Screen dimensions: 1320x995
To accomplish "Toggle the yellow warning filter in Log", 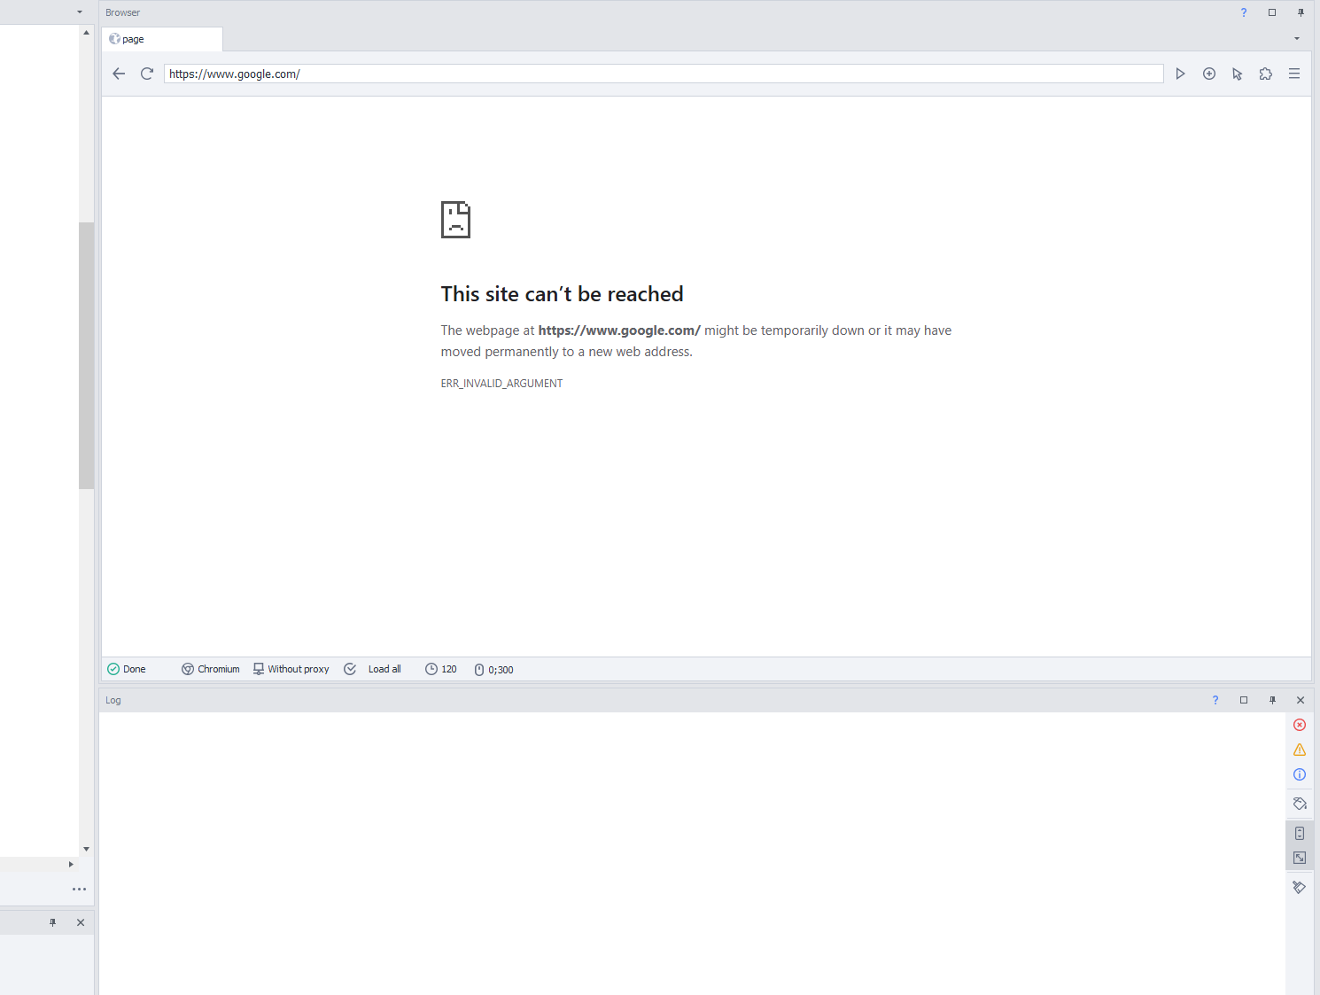I will pos(1300,750).
